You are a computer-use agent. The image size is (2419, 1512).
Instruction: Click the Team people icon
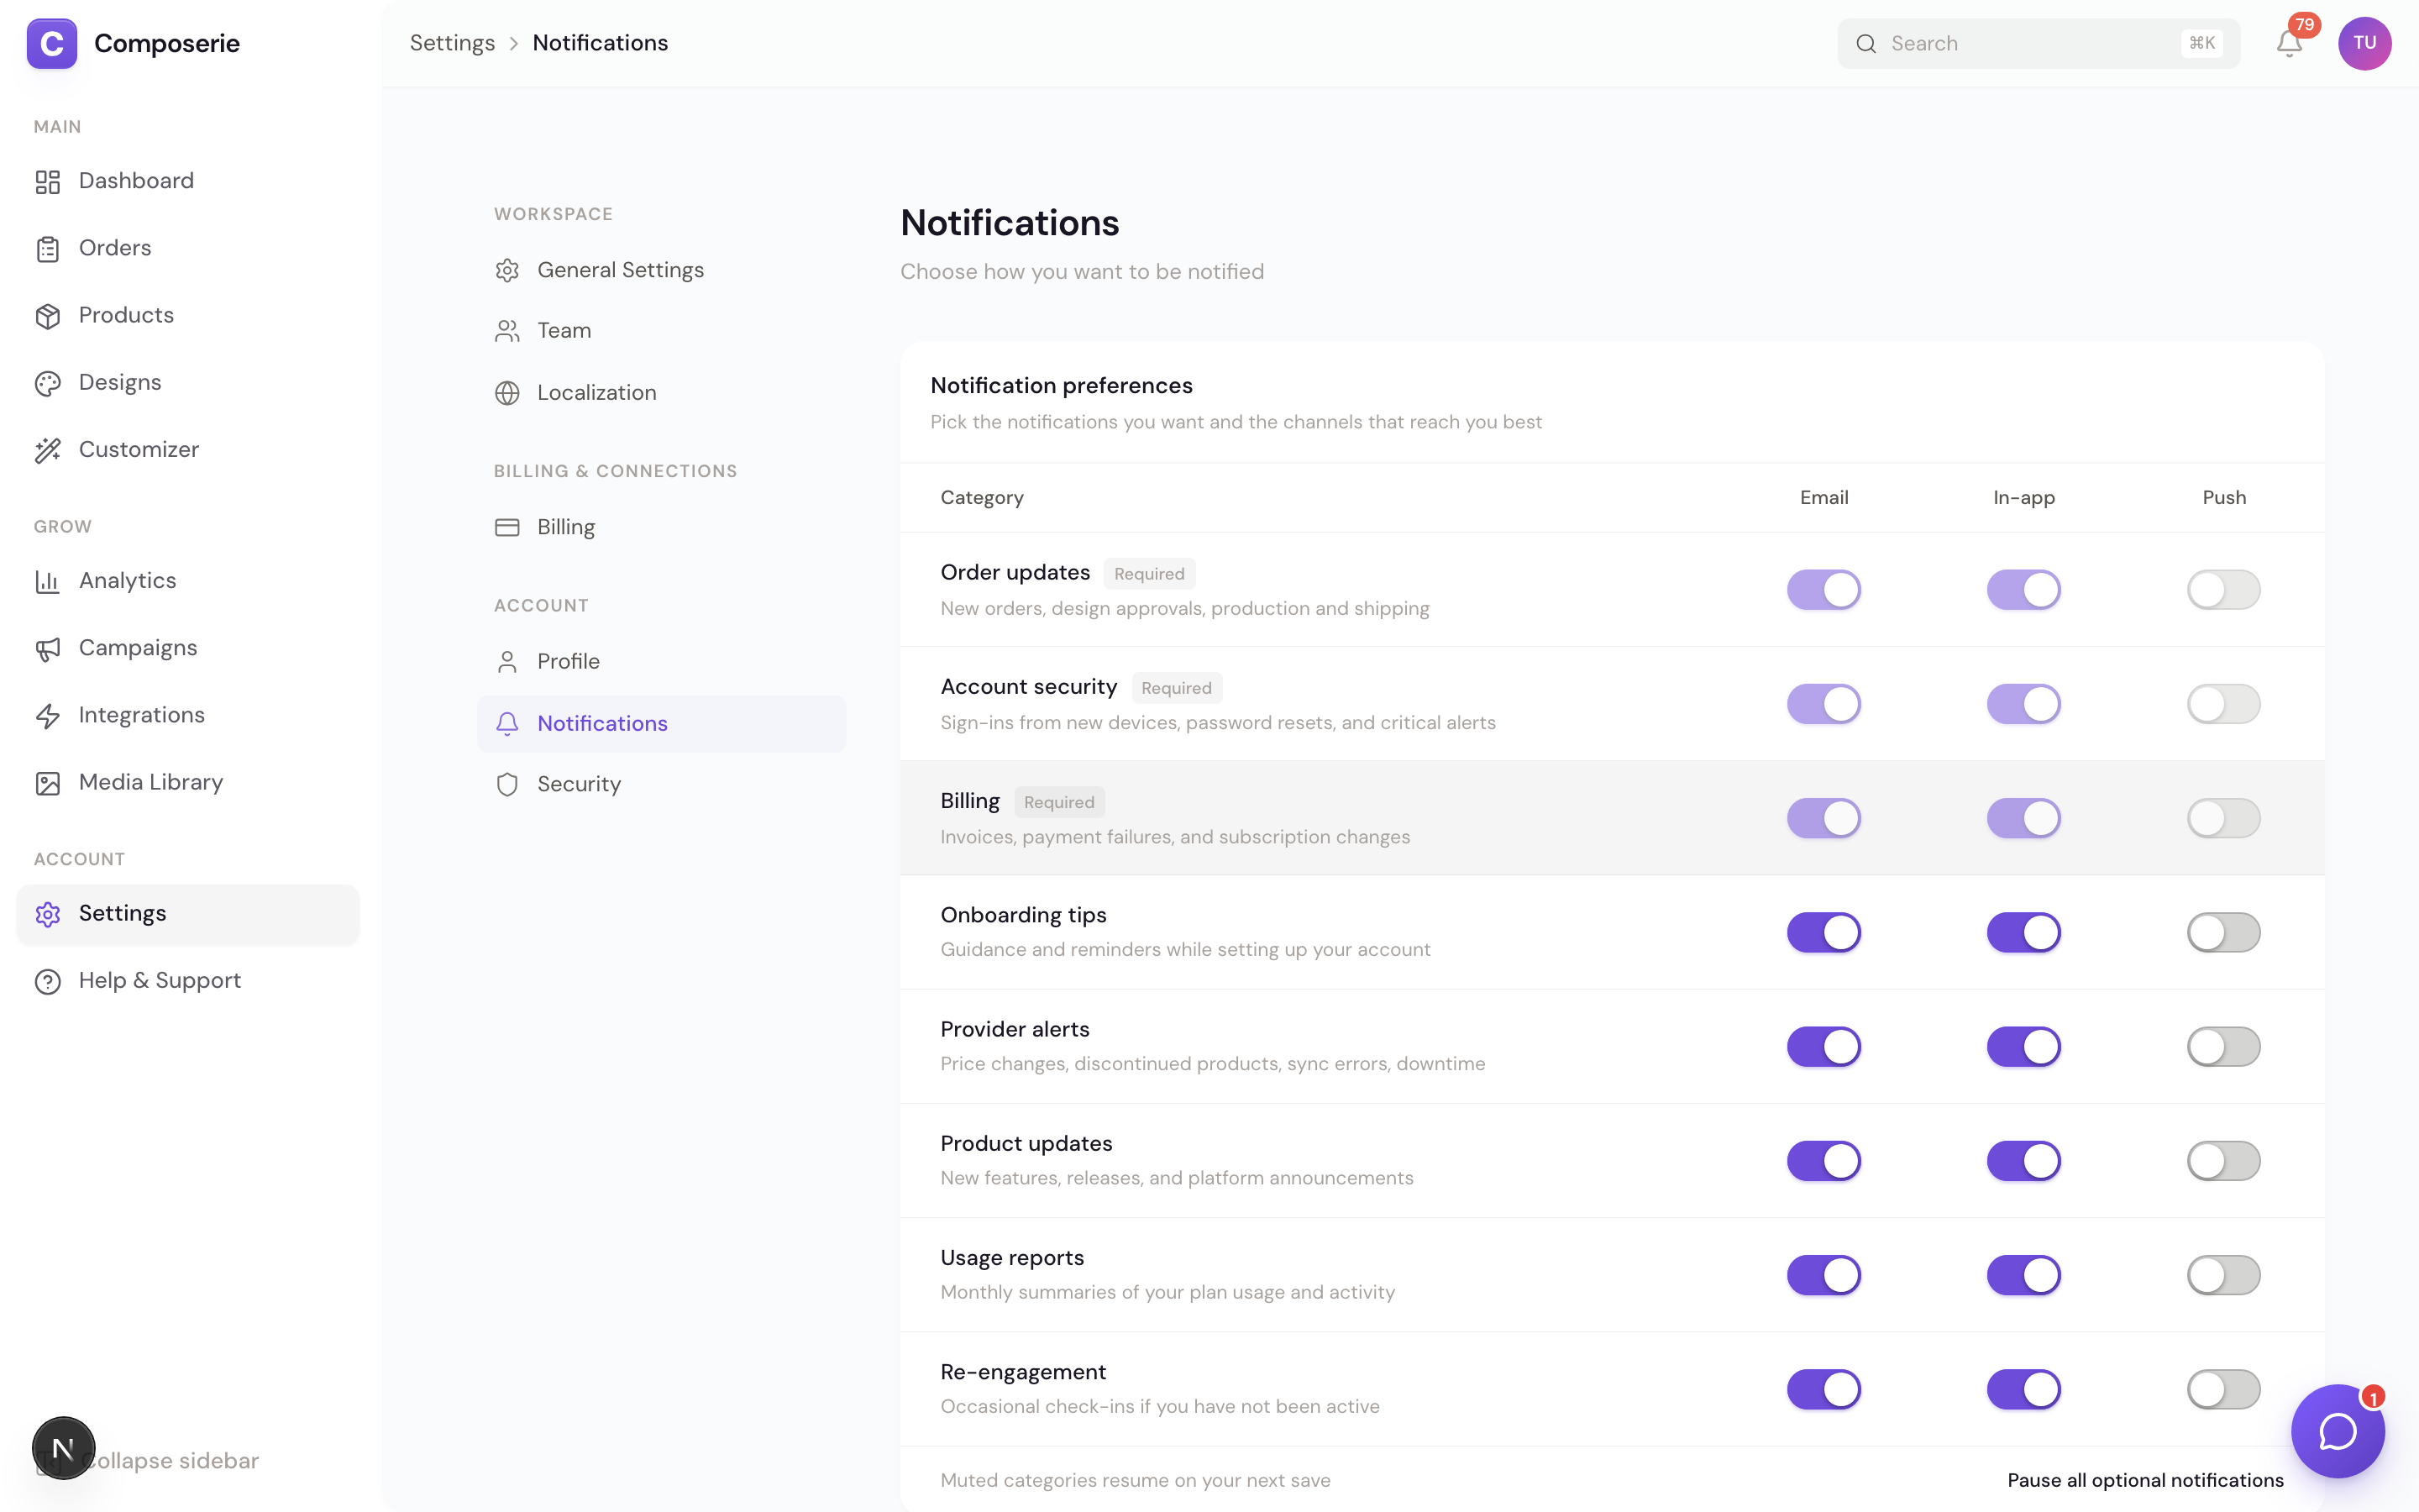pos(506,331)
